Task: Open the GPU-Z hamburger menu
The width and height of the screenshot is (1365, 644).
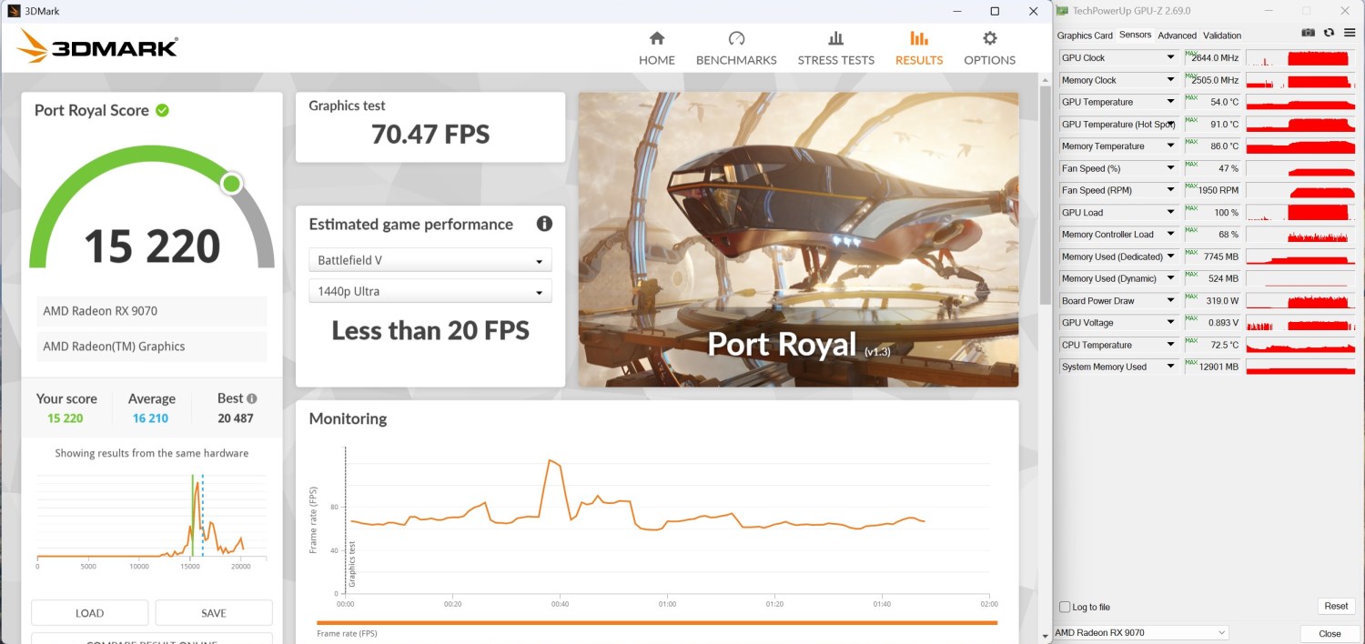Action: (1349, 33)
